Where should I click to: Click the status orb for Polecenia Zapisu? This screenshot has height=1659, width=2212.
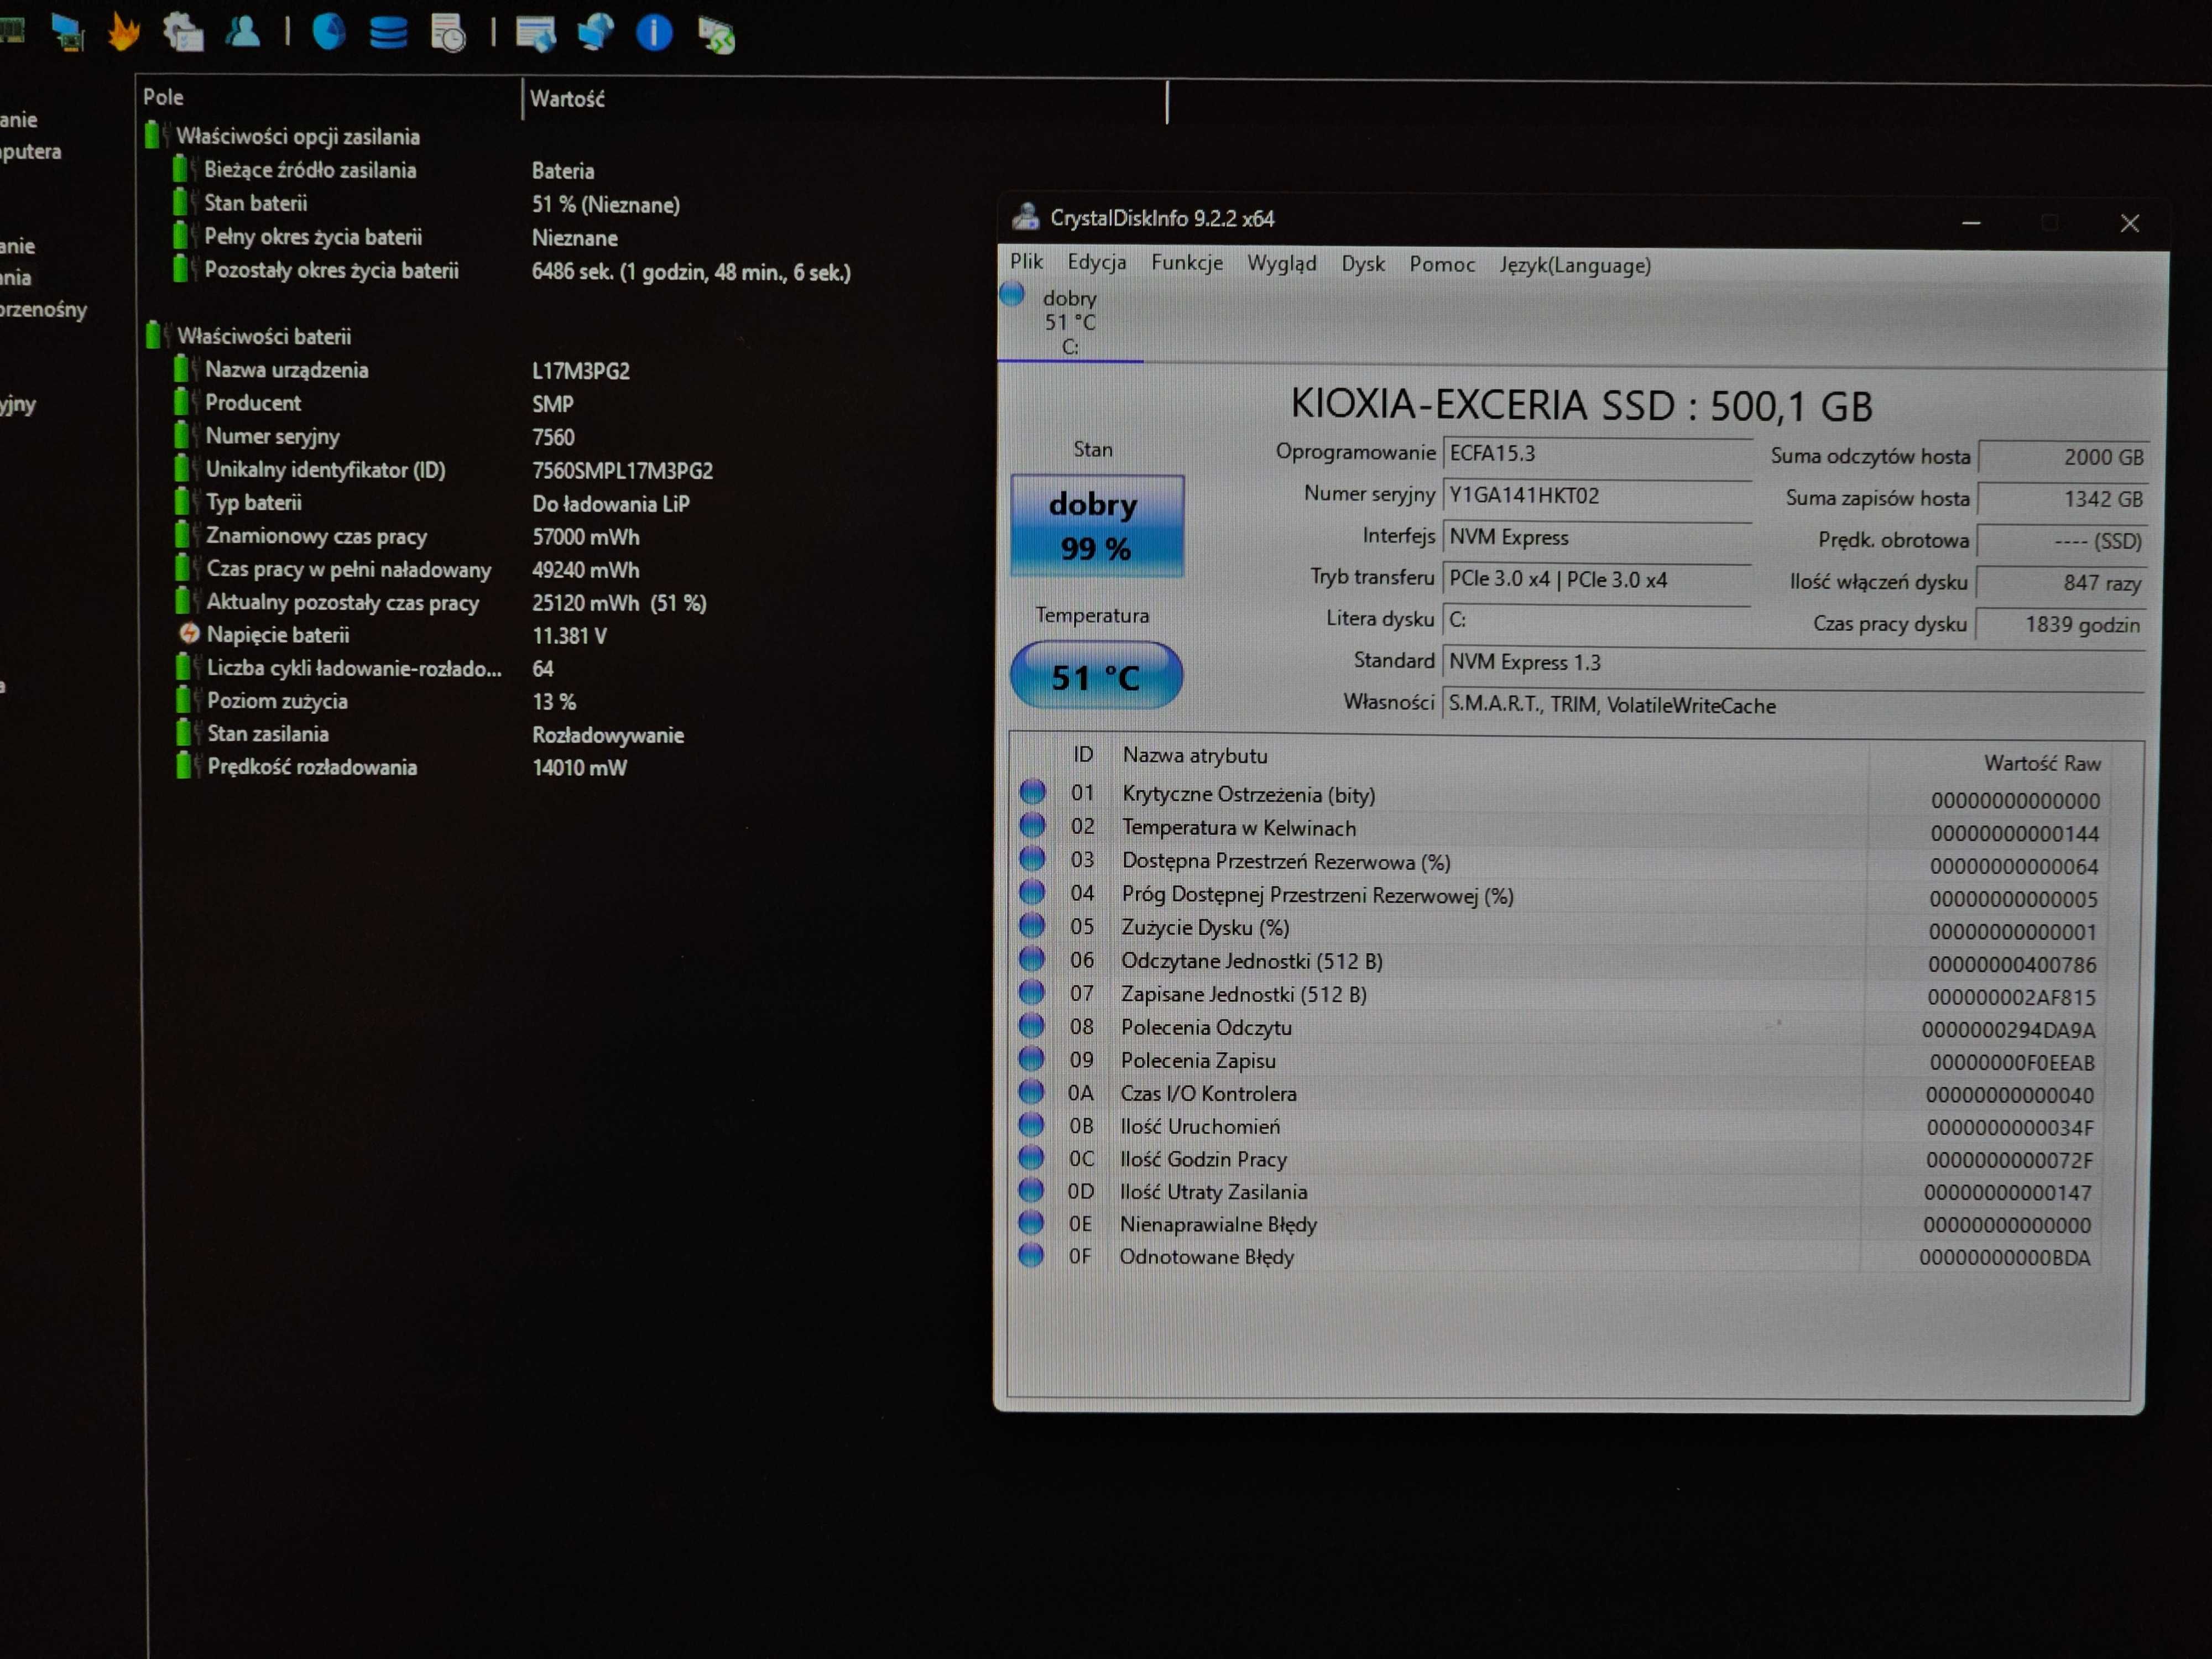tap(1031, 1058)
